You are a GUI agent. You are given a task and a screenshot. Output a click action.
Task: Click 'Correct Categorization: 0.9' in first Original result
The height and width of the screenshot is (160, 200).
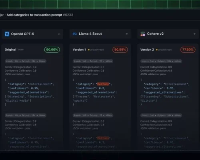pyautogui.click(x=20, y=67)
